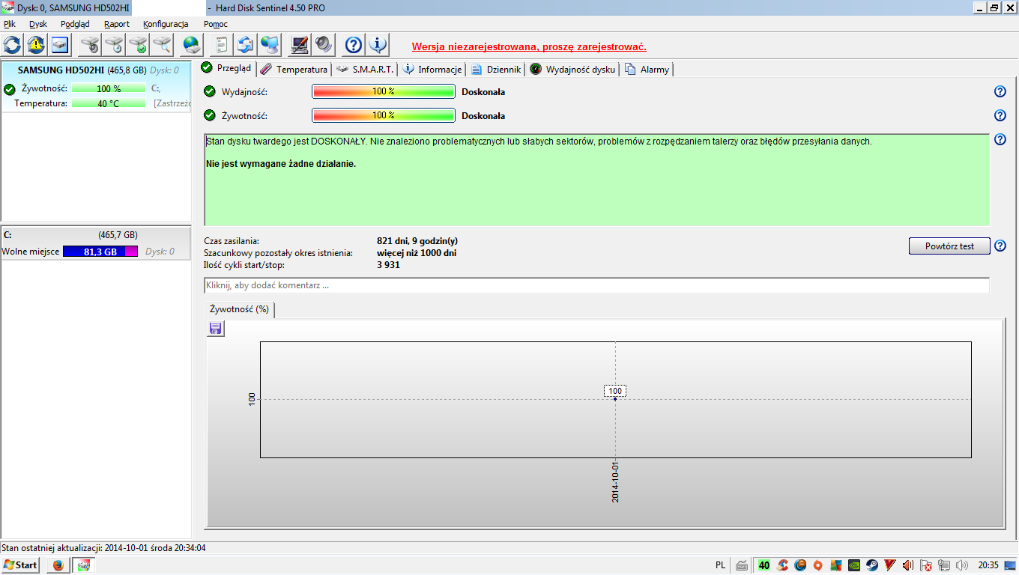Click the disk with magnifier toolbar icon
The width and height of the screenshot is (1019, 575).
pos(162,45)
